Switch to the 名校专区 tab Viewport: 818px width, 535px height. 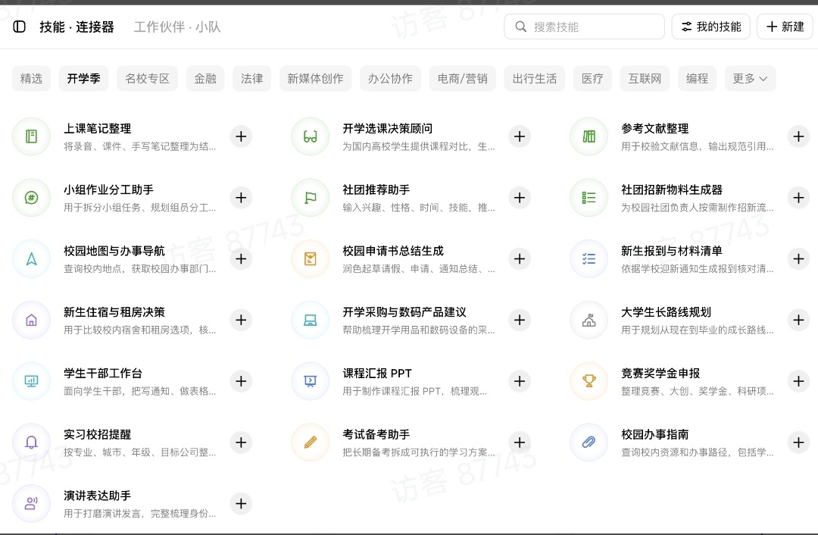(147, 78)
